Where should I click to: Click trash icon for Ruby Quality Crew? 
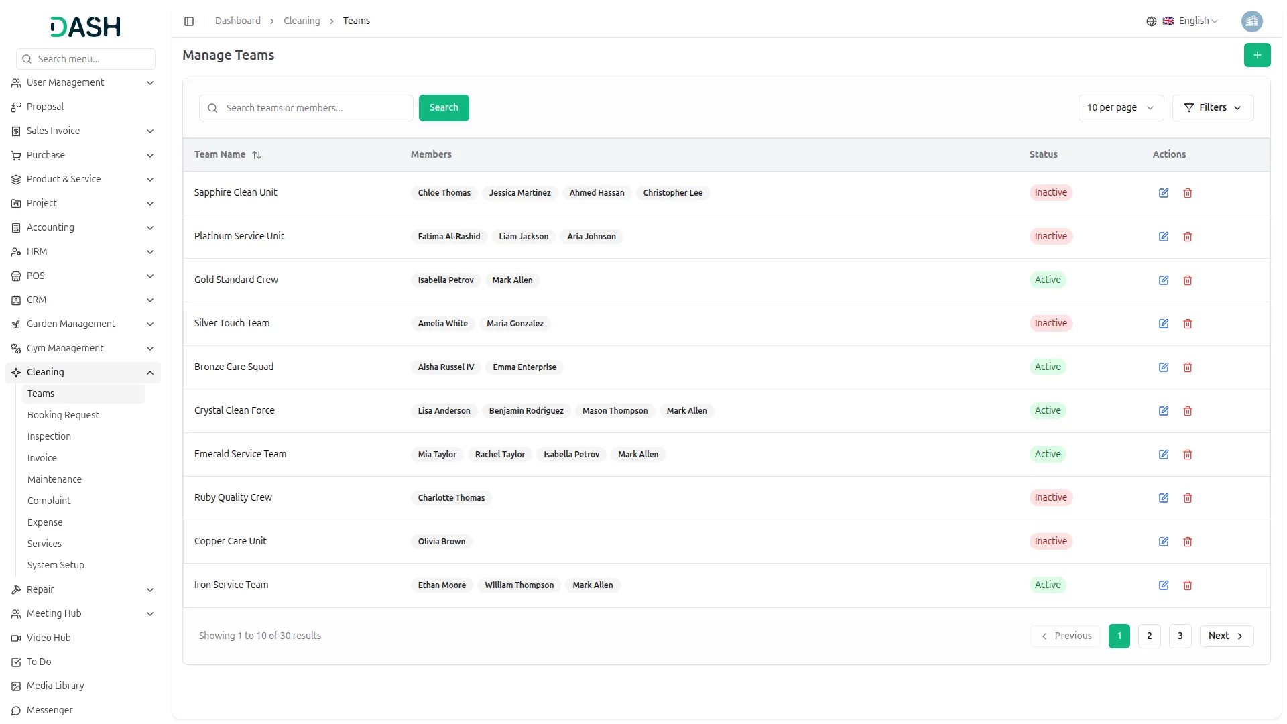click(1188, 498)
